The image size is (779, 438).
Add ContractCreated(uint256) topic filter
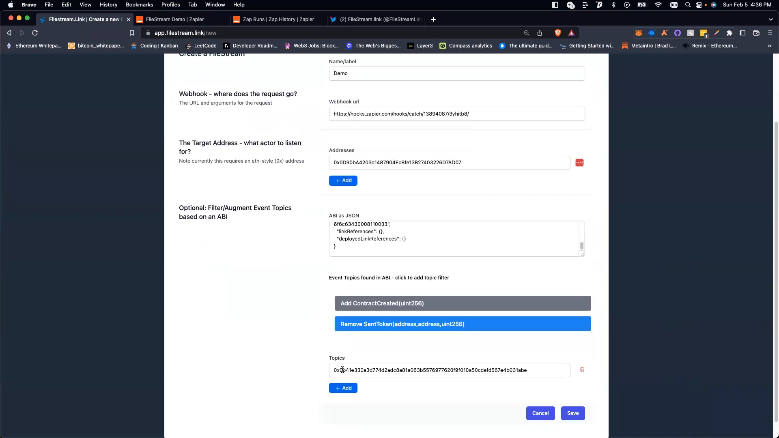coord(463,303)
